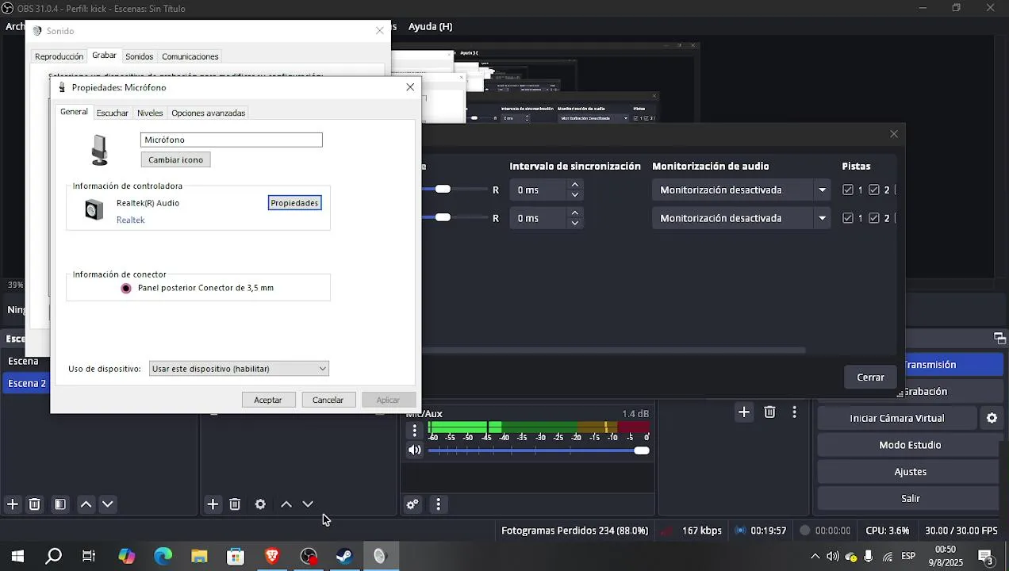This screenshot has height=571, width=1009.
Task: Click the Cambiar icono button
Action: pos(175,159)
